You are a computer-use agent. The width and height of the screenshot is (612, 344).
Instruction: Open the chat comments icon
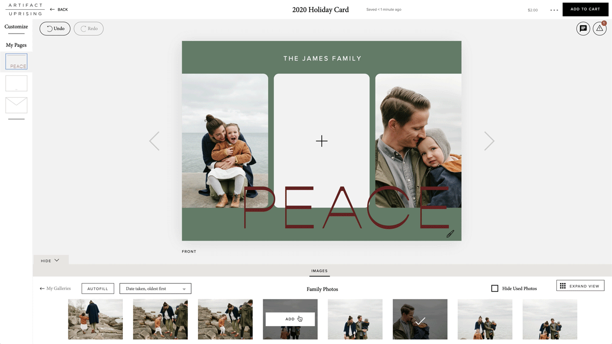pos(583,29)
